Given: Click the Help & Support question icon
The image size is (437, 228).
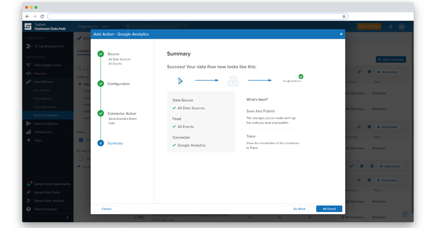Looking at the screenshot, I should [28, 209].
